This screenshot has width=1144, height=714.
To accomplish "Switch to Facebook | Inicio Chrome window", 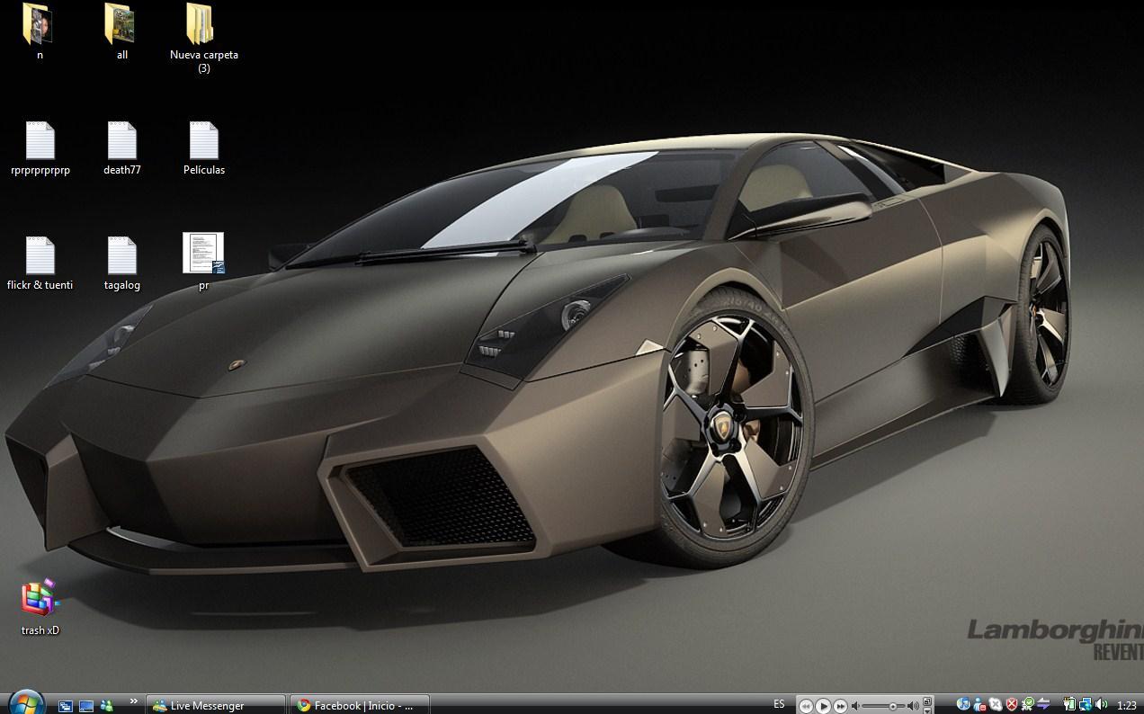I will tap(359, 705).
